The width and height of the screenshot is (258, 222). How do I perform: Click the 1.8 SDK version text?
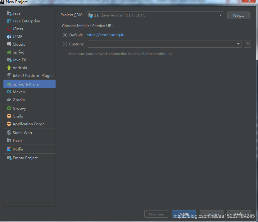(97, 15)
